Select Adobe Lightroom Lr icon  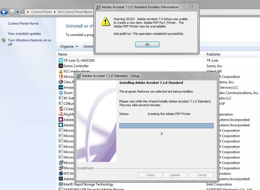(61, 179)
